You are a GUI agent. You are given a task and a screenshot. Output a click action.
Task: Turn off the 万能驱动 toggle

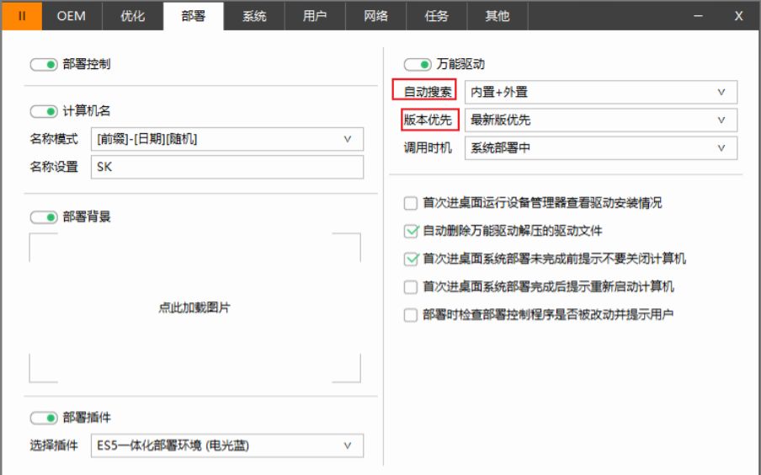pyautogui.click(x=418, y=65)
